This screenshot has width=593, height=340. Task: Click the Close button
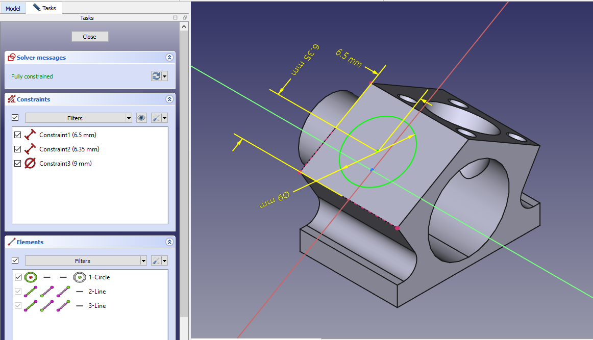point(90,37)
